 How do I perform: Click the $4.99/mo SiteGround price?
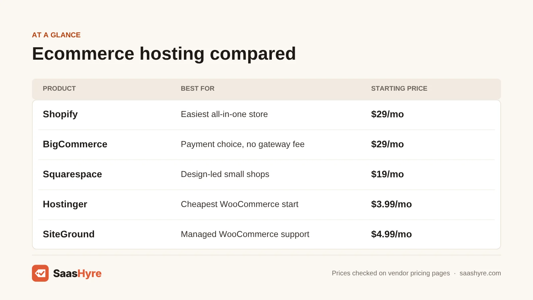391,234
